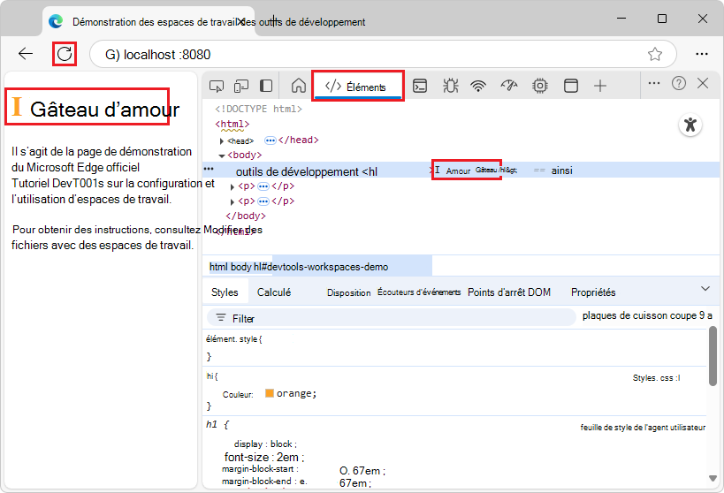724x493 pixels.
Task: Click the display: block declaration
Action: (x=265, y=444)
